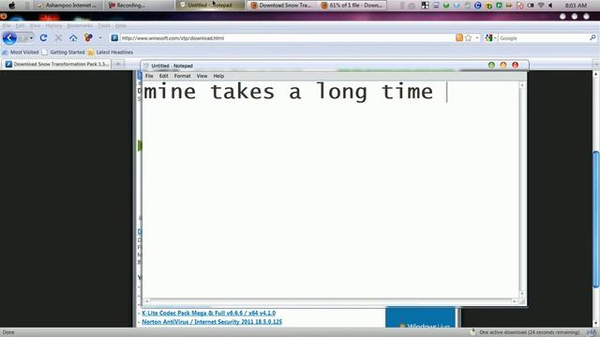Click the search magnifier icon
This screenshot has height=337, width=600.
pos(592,37)
